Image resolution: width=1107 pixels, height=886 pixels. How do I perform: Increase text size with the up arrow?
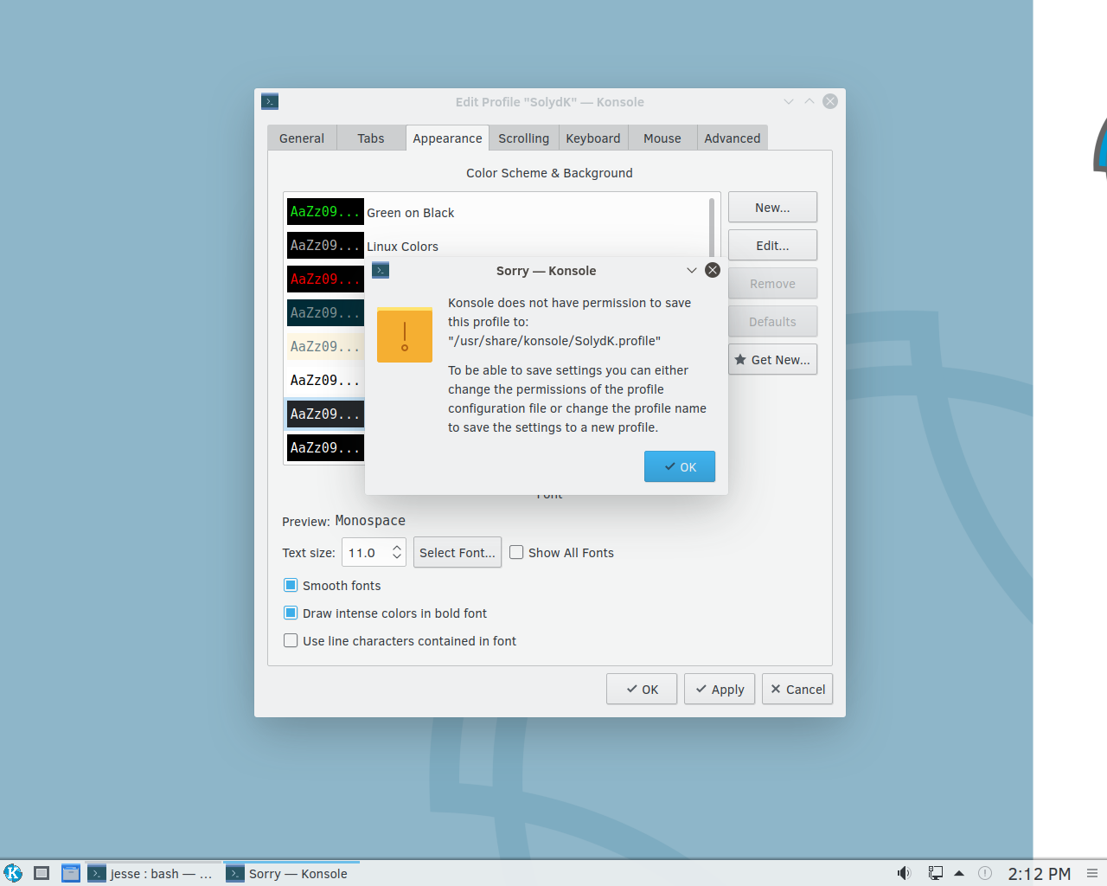click(397, 547)
